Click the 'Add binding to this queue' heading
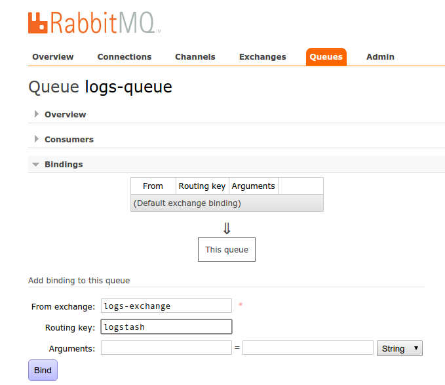 (79, 281)
